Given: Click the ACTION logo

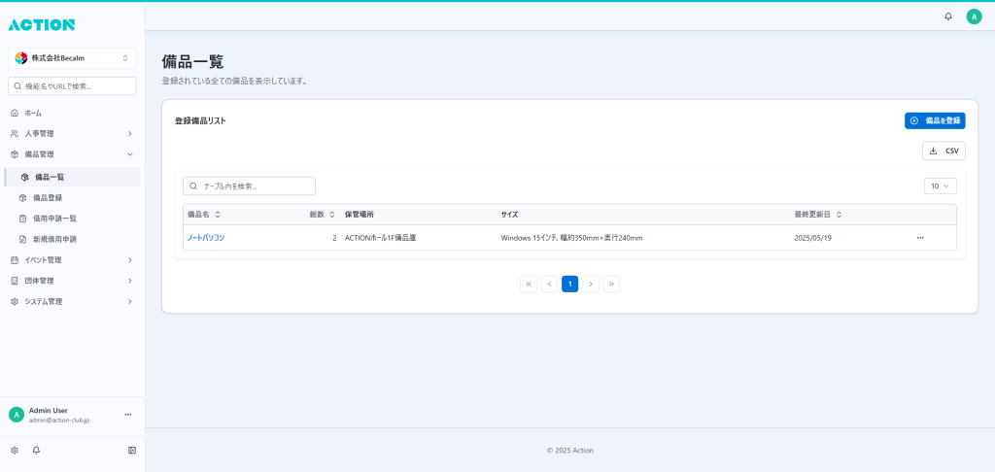Looking at the screenshot, I should (x=42, y=24).
